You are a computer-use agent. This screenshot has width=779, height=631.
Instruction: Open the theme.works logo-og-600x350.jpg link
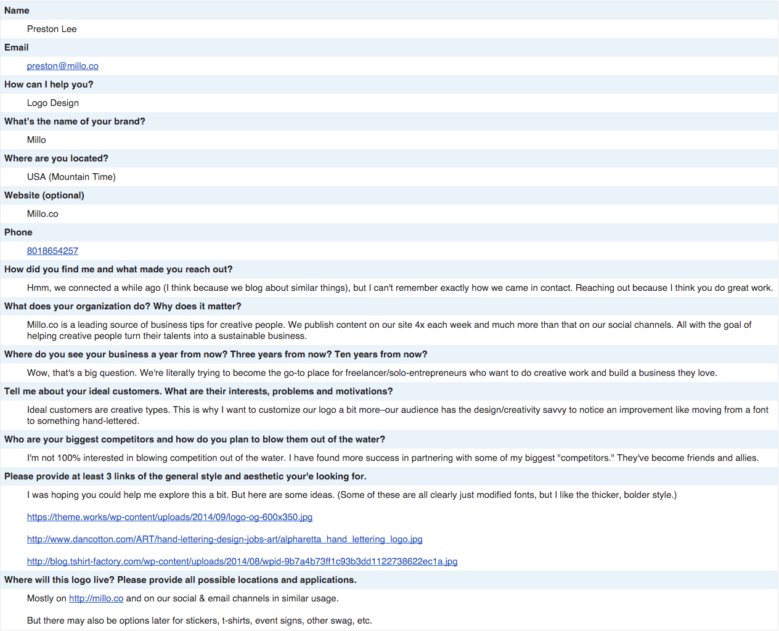[169, 517]
